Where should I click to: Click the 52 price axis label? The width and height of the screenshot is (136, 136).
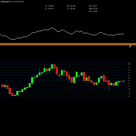[x=129, y=83]
